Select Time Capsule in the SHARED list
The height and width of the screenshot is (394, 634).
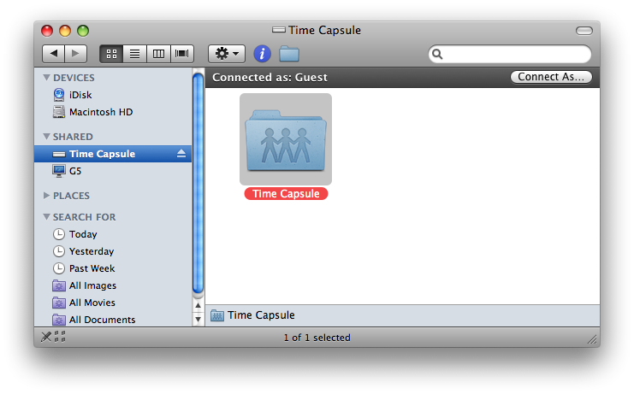point(113,154)
